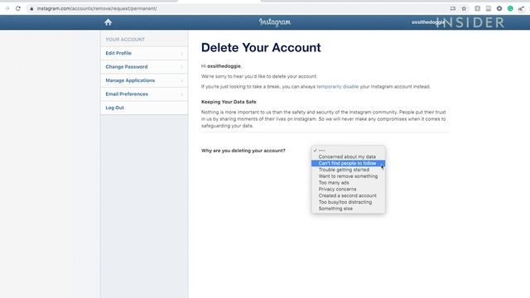Click Log Out in sidebar
The image size is (530, 298).
pos(144,108)
